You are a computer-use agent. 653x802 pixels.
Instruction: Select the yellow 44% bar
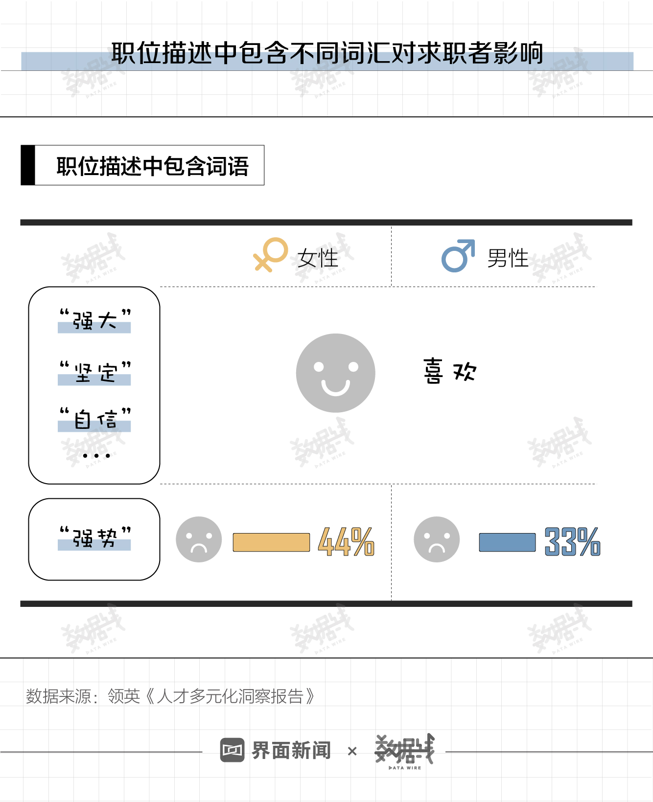click(x=271, y=542)
